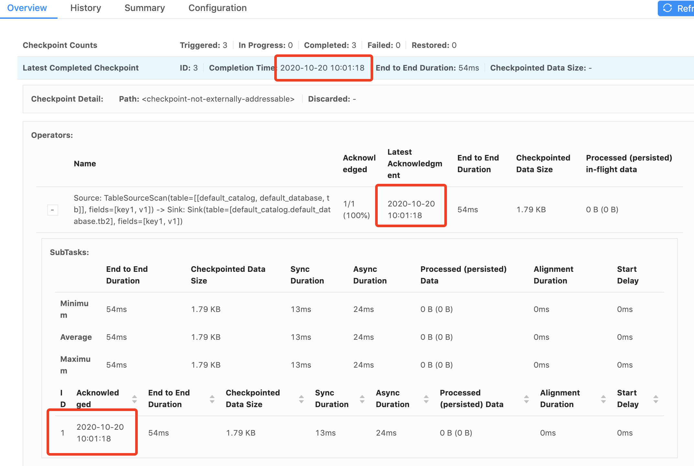Sort subtasks by Sync Duration
This screenshot has height=466, width=694.
(x=362, y=399)
